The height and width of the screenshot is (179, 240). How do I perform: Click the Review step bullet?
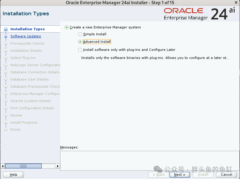click(6, 116)
